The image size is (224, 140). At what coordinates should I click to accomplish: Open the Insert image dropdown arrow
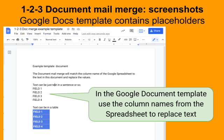pos(138,40)
